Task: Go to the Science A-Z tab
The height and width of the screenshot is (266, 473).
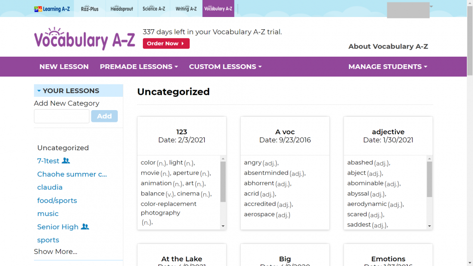Action: pos(154,9)
